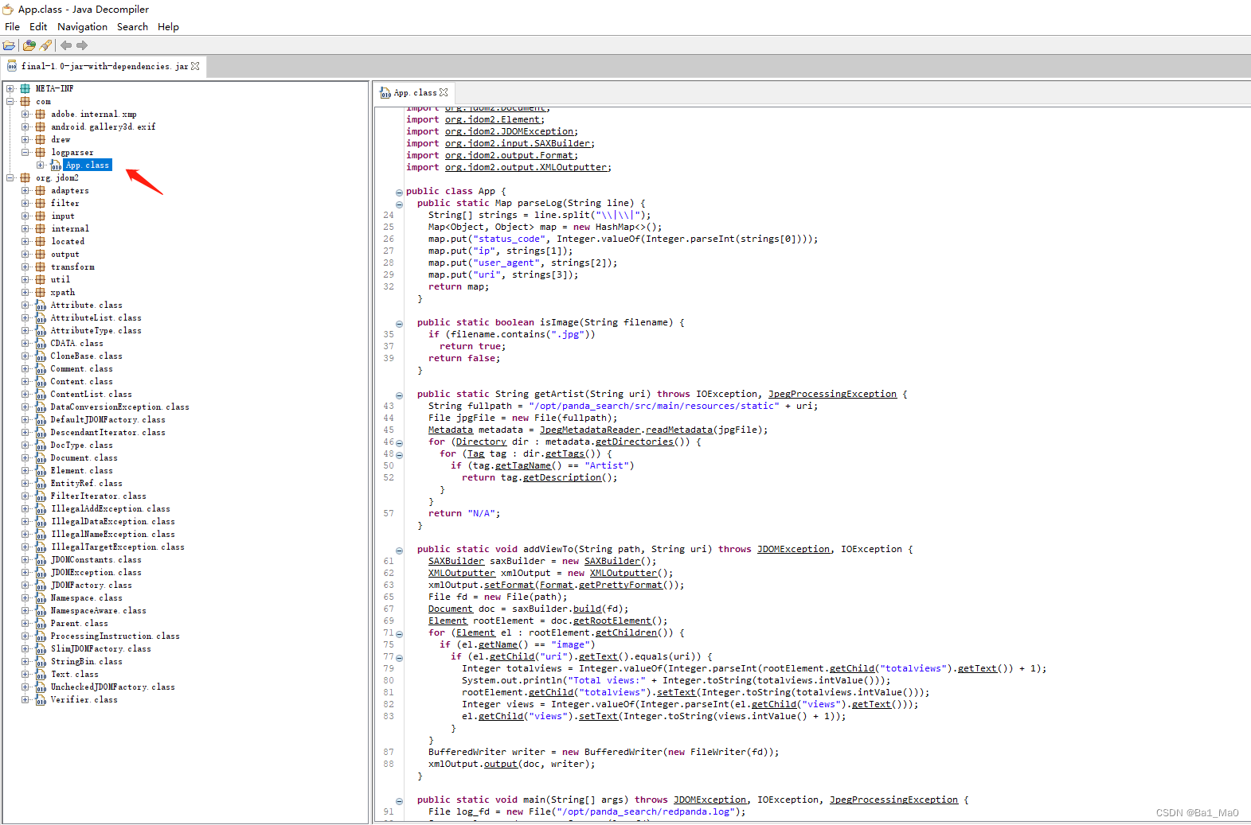This screenshot has width=1251, height=825.
Task: Follow the org.jdom2.input.SAXBuilder import link
Action: (518, 143)
